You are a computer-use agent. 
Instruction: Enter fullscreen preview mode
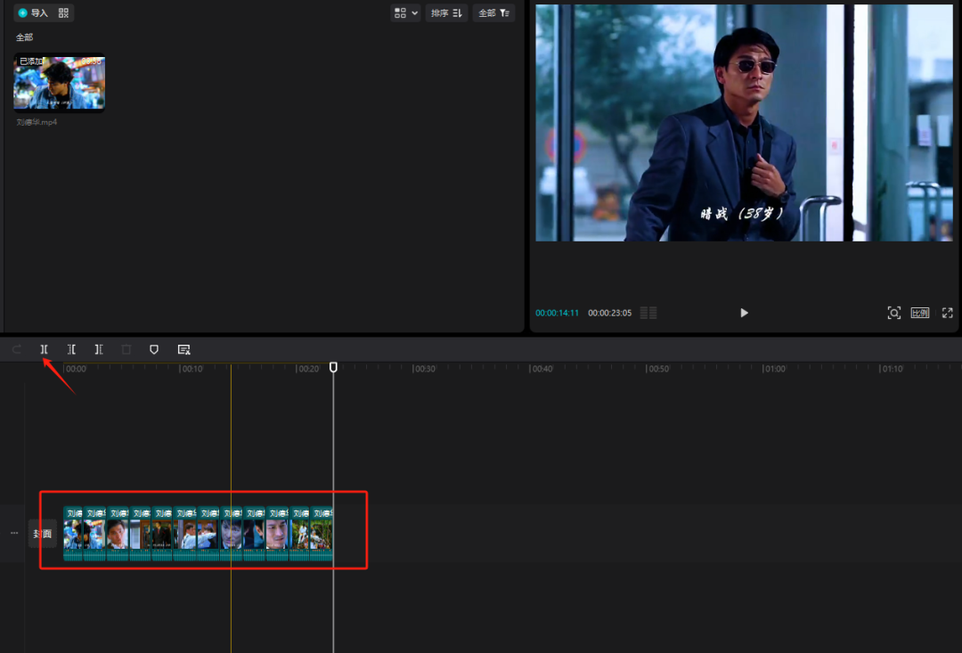pos(947,313)
